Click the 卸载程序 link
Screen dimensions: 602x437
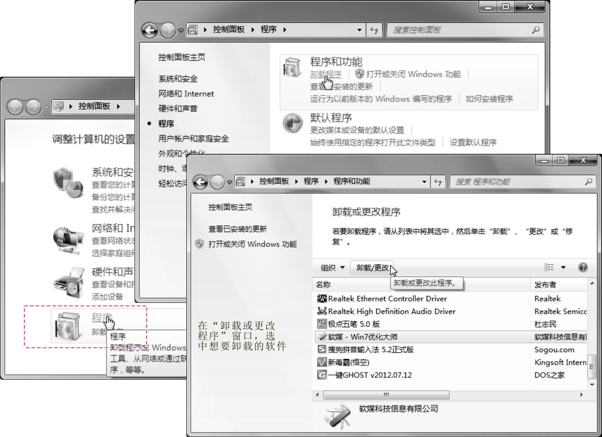coord(326,74)
